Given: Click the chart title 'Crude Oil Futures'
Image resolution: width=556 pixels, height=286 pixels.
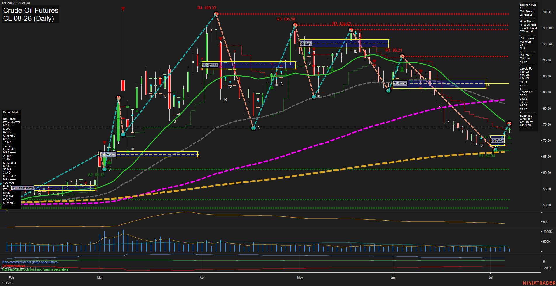Looking at the screenshot, I should point(31,11).
